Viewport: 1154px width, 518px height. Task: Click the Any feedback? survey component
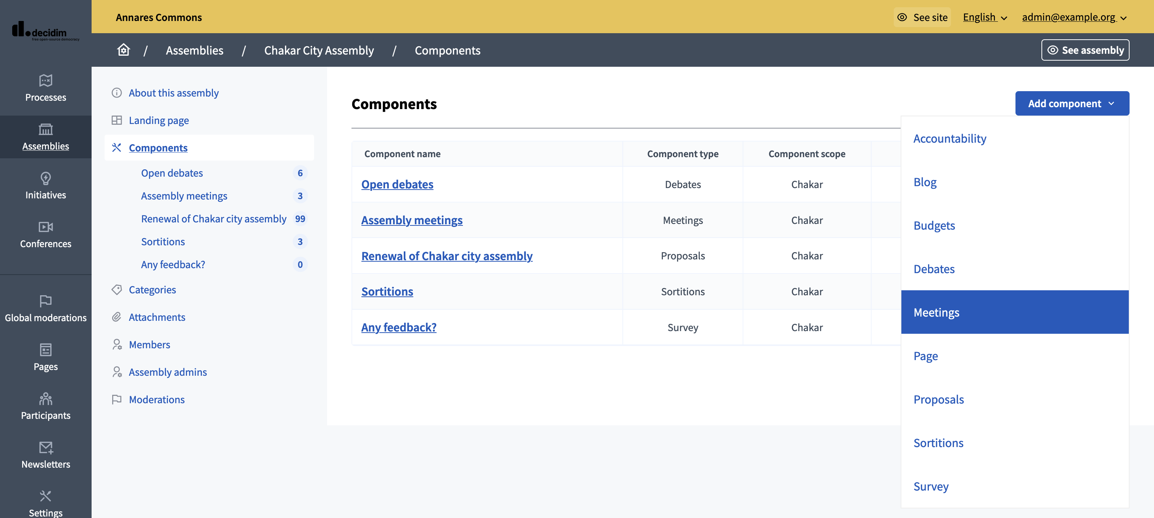(399, 326)
